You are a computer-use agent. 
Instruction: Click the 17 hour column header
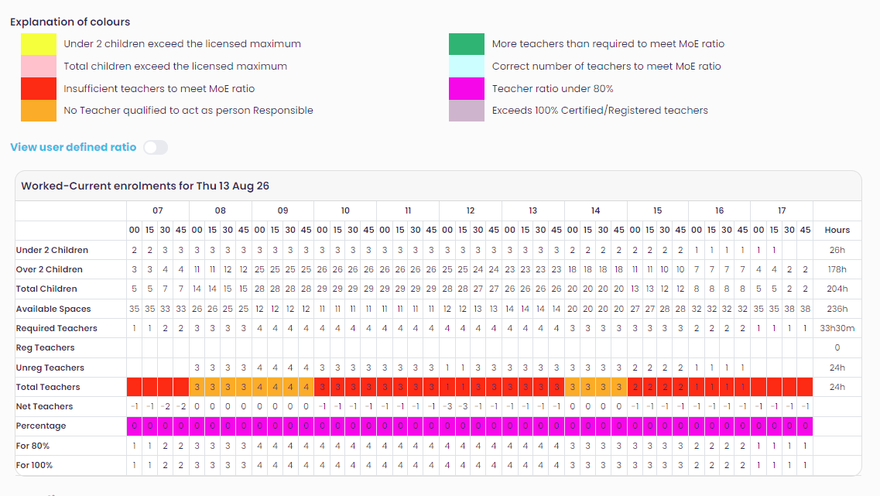pyautogui.click(x=782, y=210)
